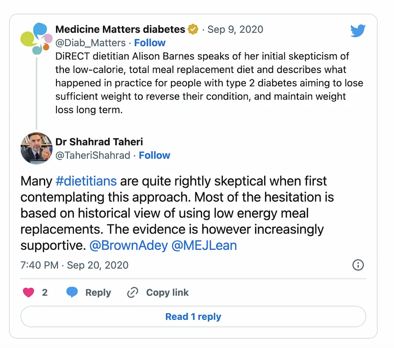Open the info circle icon near the timestamp
The height and width of the screenshot is (348, 394).
click(x=358, y=265)
